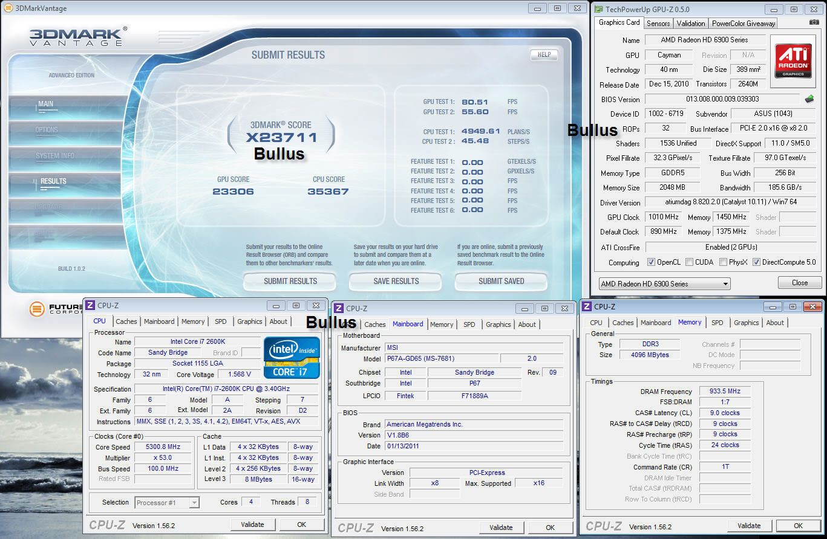Click Validate in the CPU-Z CPU window

tap(252, 524)
